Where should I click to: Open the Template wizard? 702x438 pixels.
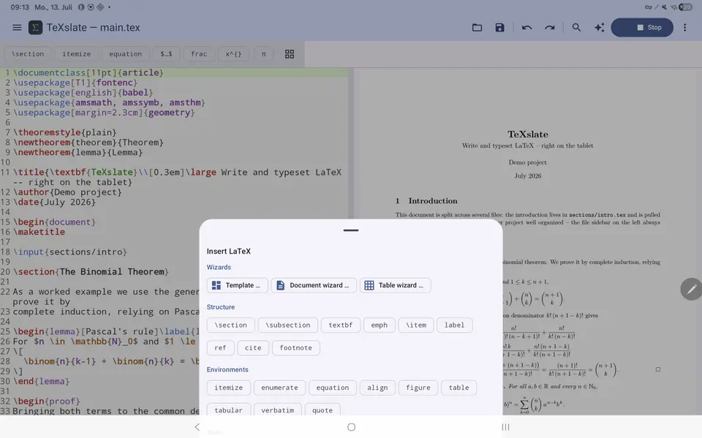click(237, 285)
